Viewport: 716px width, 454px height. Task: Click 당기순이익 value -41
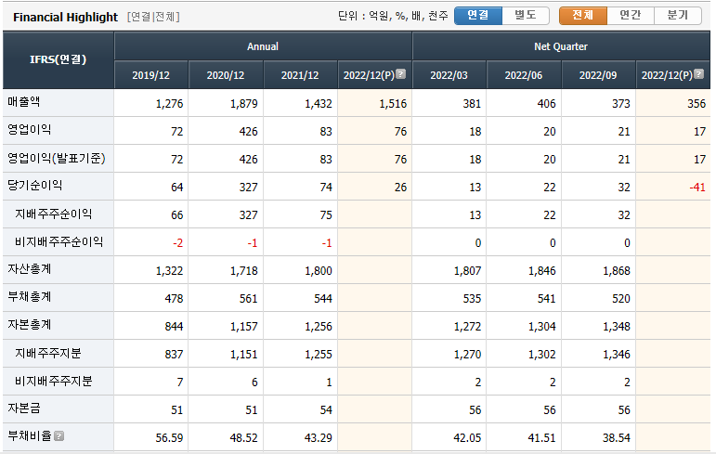697,188
